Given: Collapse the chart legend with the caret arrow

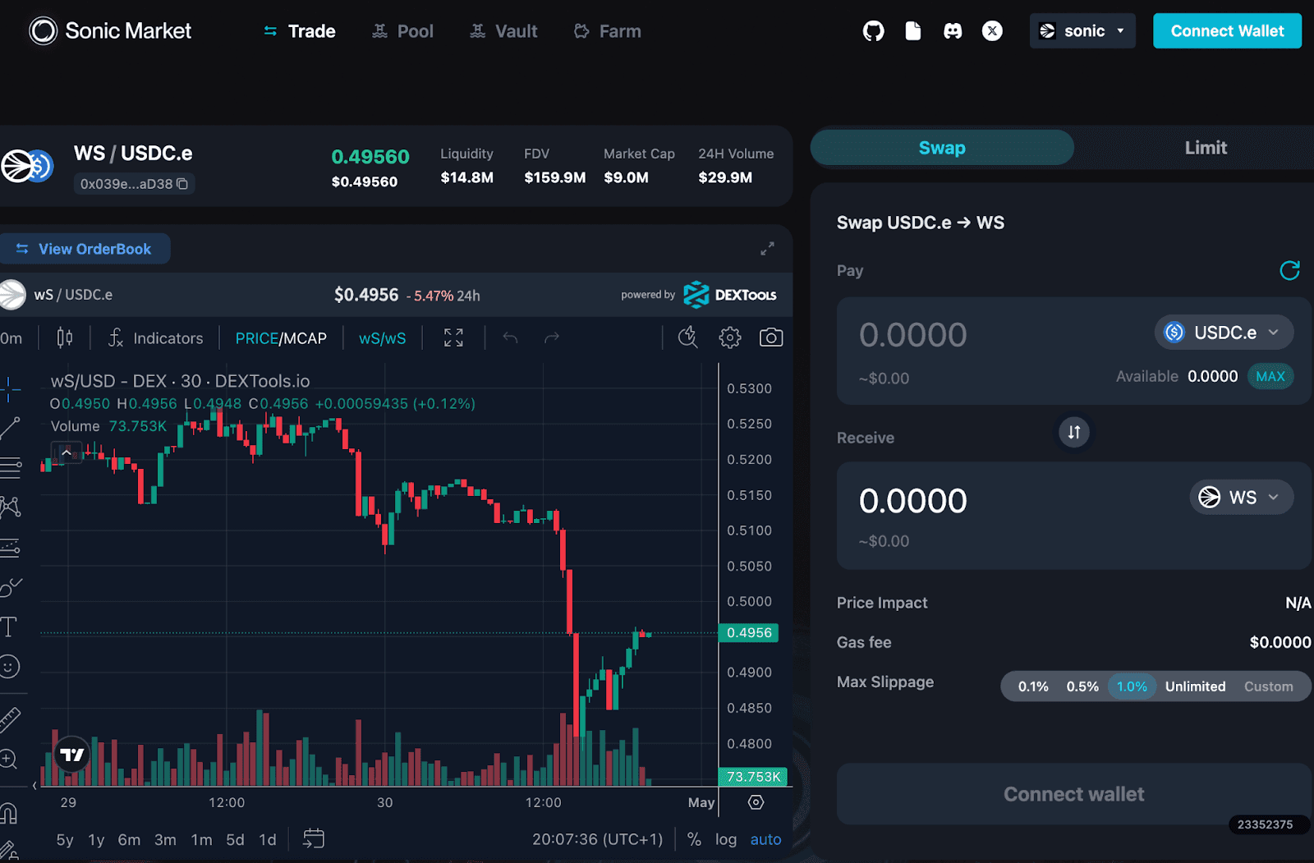Looking at the screenshot, I should click(x=67, y=452).
